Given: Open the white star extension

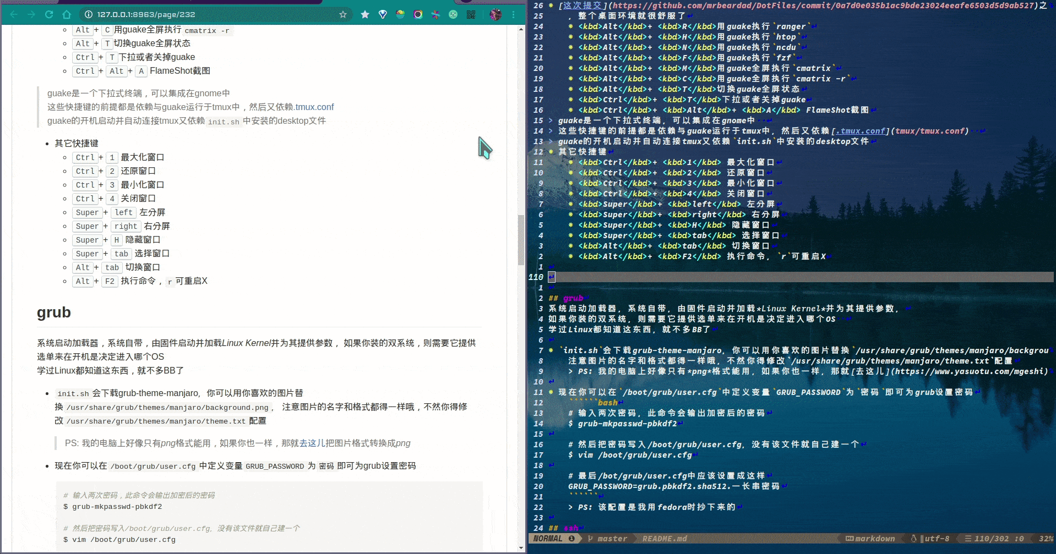Looking at the screenshot, I should 365,14.
